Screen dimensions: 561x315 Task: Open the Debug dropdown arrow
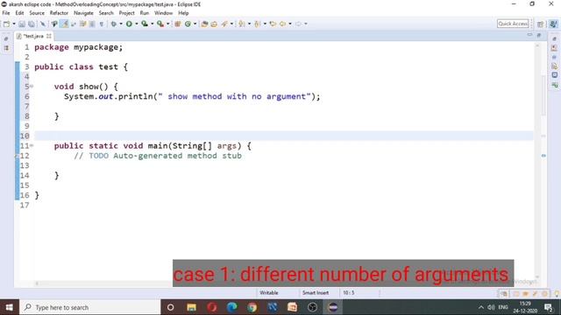(121, 24)
